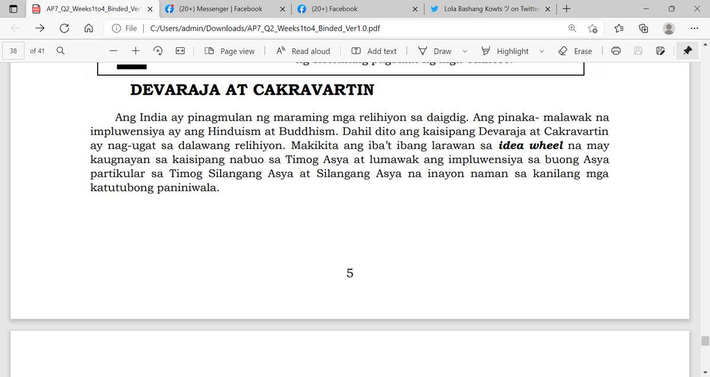The height and width of the screenshot is (377, 710).
Task: Open the browser profile avatar
Action: tap(669, 28)
